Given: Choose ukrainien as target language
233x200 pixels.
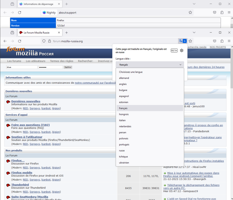Looking at the screenshot, I should click(x=150, y=163).
